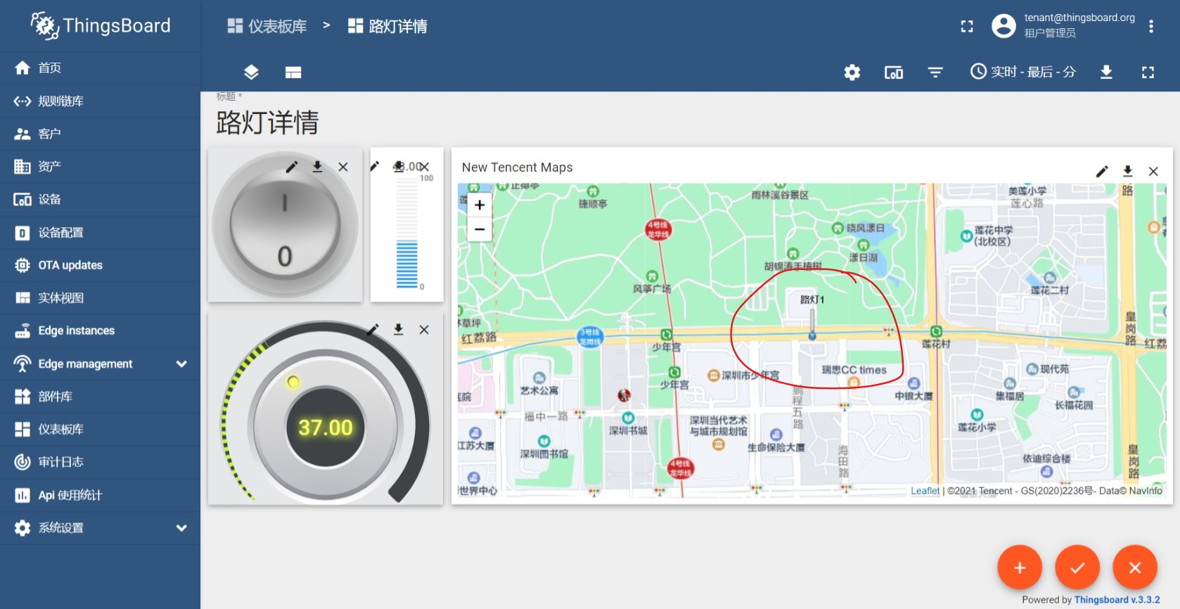Open 资产 assets page
Image resolution: width=1180 pixels, height=609 pixels.
pos(100,167)
